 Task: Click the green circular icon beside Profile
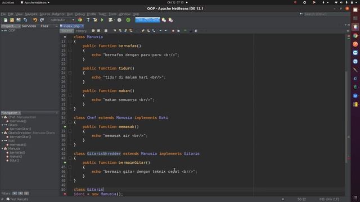(128, 20)
